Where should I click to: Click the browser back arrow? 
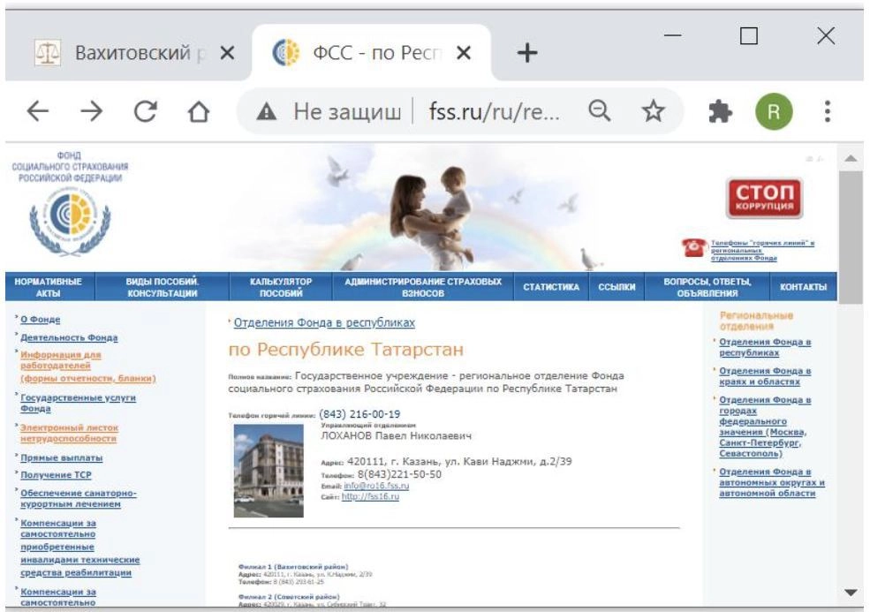[37, 112]
